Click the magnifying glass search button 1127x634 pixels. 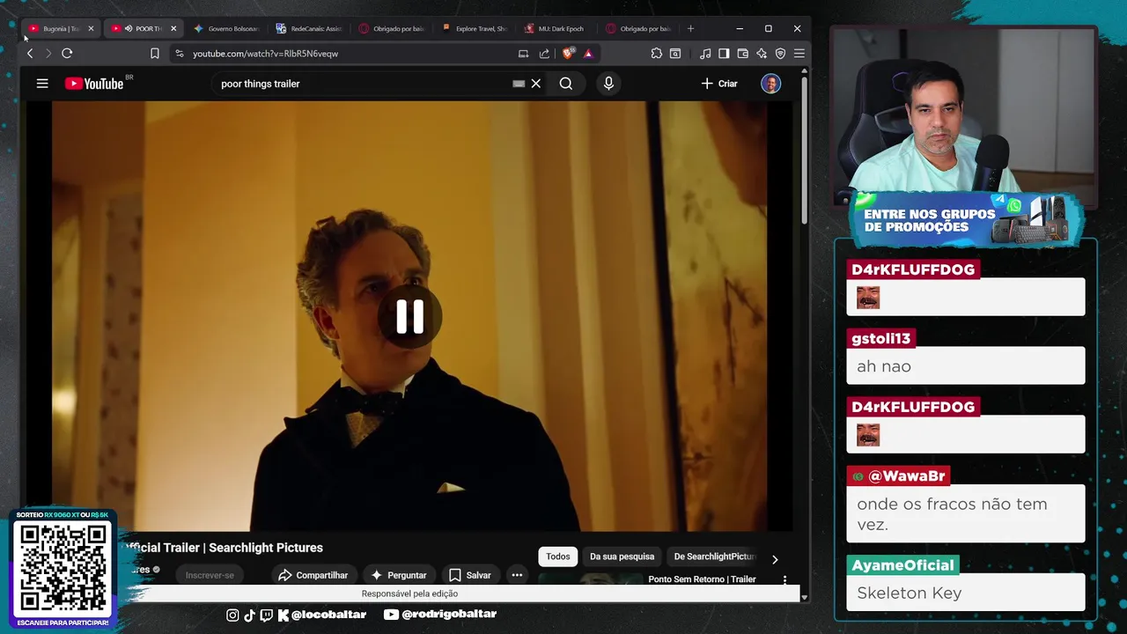[x=566, y=84]
